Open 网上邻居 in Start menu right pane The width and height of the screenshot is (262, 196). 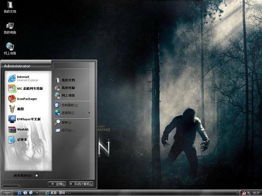(x=65, y=96)
